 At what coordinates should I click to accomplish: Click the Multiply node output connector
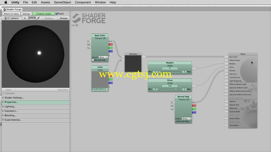(x=144, y=57)
